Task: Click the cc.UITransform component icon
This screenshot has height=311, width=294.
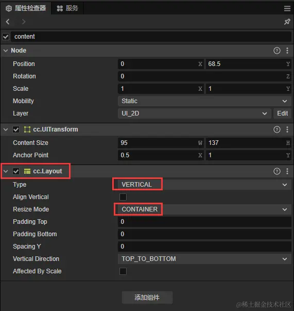Action: 27,129
